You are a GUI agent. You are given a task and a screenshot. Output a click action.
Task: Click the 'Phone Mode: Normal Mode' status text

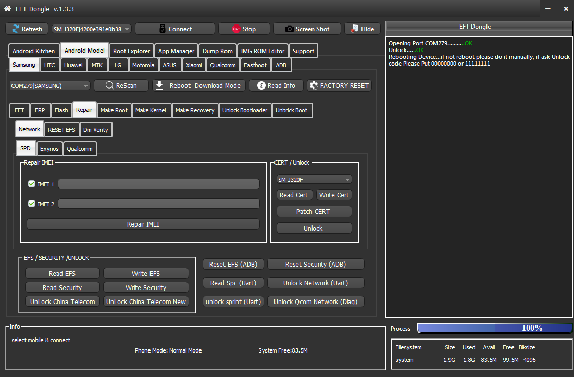[x=168, y=350]
